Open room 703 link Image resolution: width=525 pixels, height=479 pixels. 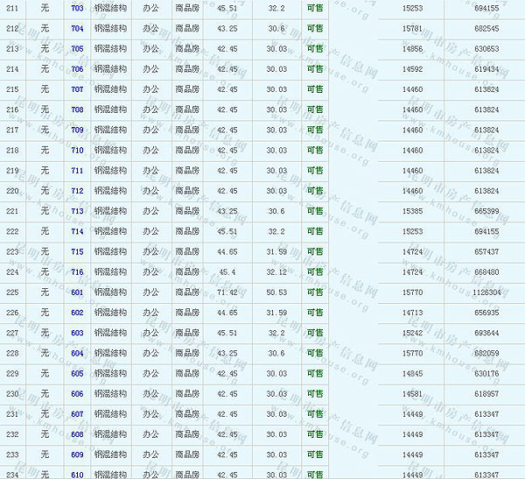77,8
